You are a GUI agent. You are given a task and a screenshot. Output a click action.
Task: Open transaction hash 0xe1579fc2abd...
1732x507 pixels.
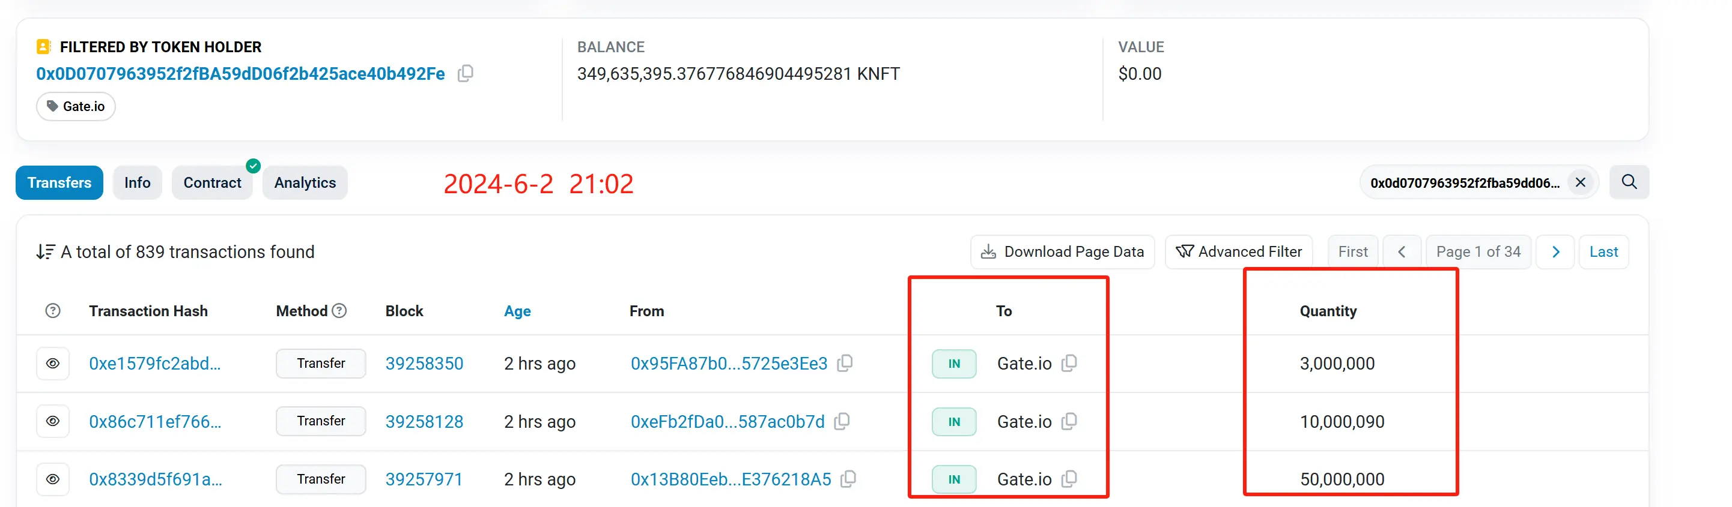154,363
